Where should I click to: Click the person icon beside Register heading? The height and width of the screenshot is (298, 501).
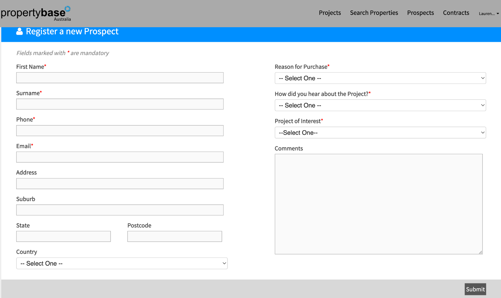tap(19, 31)
